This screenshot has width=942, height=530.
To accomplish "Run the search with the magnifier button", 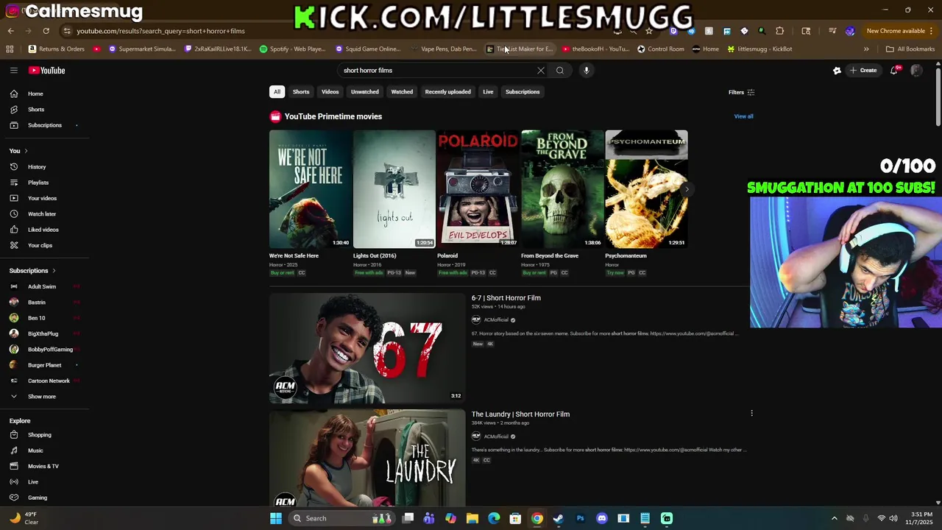I will [560, 71].
